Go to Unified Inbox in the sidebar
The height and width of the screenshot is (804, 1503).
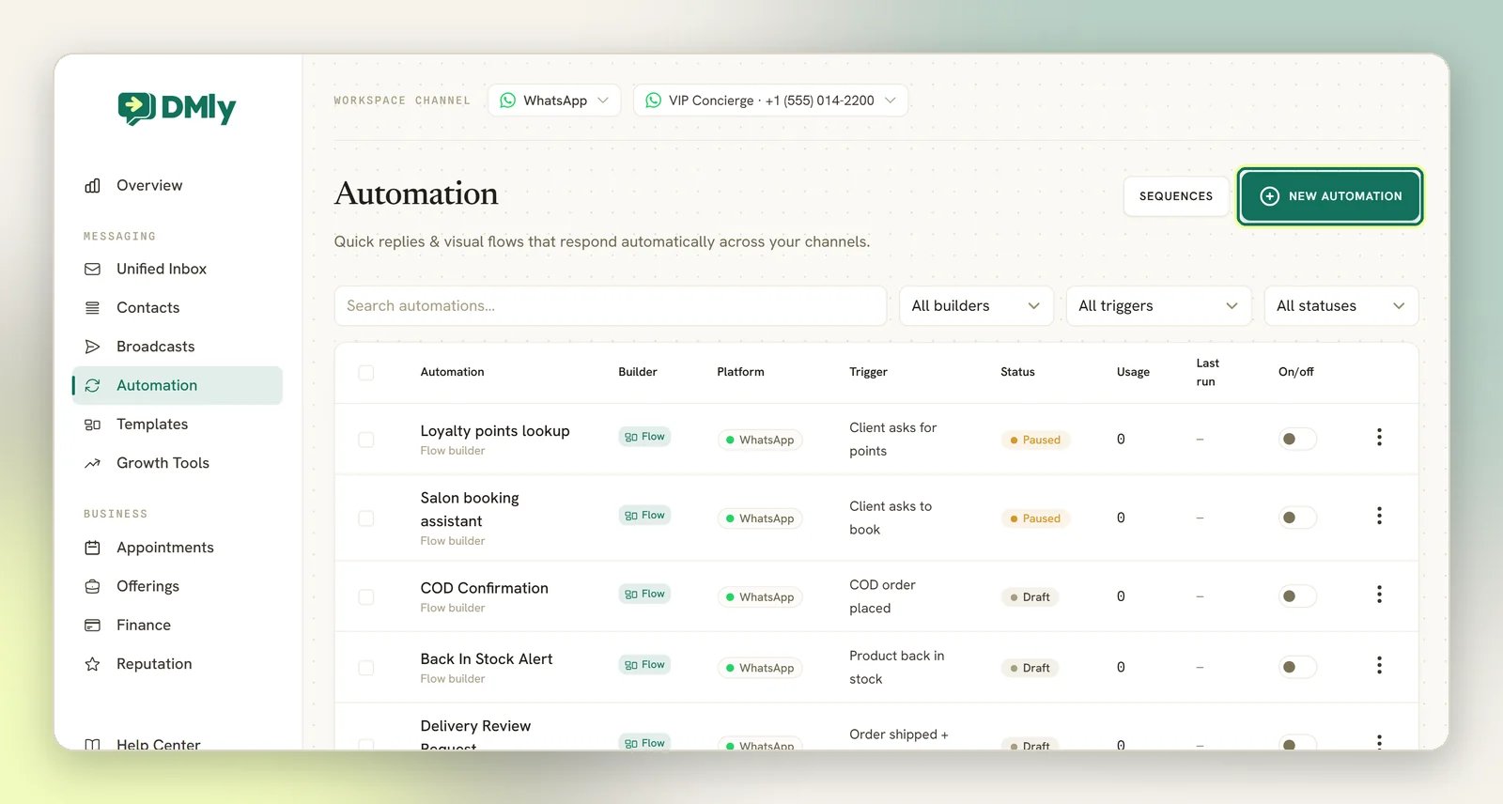(178, 270)
